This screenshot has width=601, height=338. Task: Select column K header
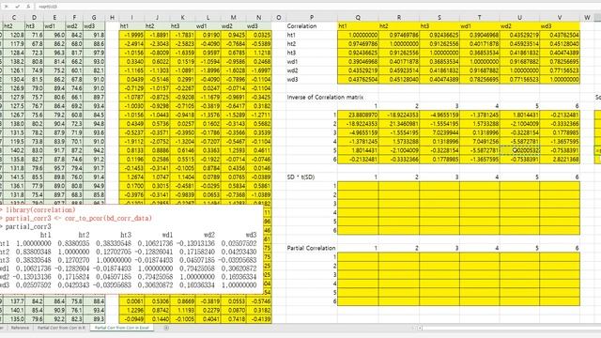(182, 17)
